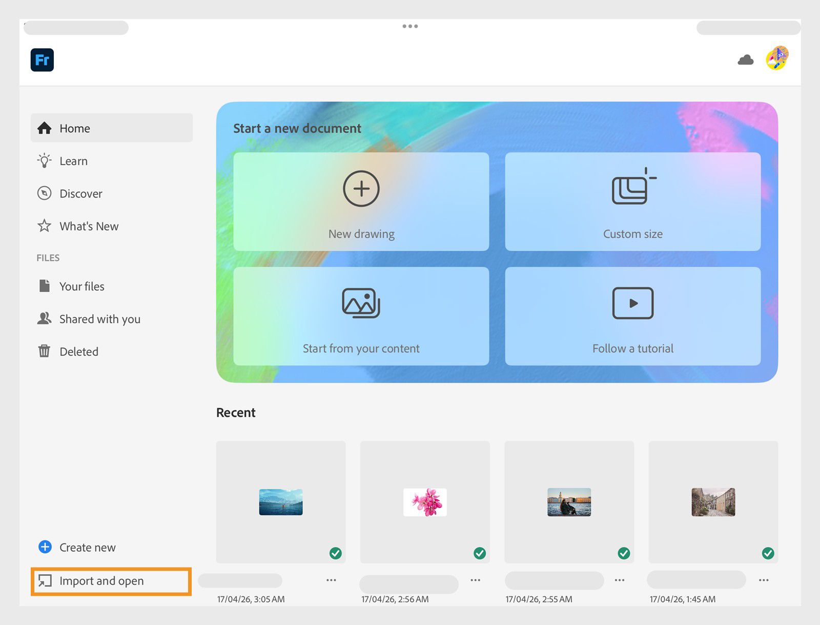This screenshot has width=820, height=625.
Task: Click Create new button
Action: [x=77, y=547]
